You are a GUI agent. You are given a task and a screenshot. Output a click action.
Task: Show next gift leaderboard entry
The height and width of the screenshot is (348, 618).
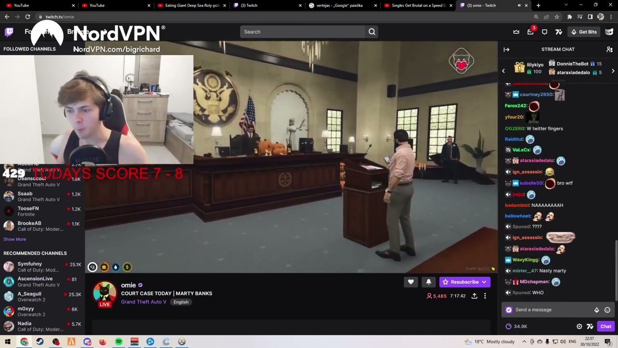pyautogui.click(x=613, y=71)
